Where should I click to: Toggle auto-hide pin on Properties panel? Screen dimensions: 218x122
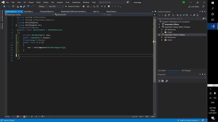[202, 75]
